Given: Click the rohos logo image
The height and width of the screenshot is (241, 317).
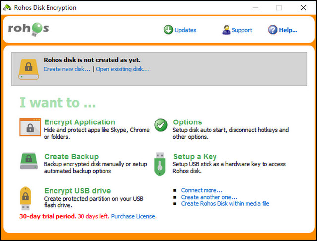Looking at the screenshot, I should [29, 30].
